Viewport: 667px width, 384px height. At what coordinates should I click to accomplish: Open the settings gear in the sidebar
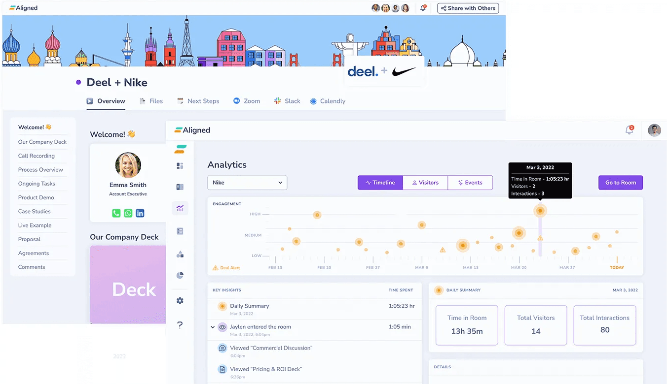click(180, 300)
